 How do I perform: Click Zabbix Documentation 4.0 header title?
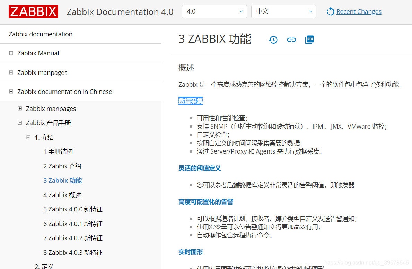point(120,12)
